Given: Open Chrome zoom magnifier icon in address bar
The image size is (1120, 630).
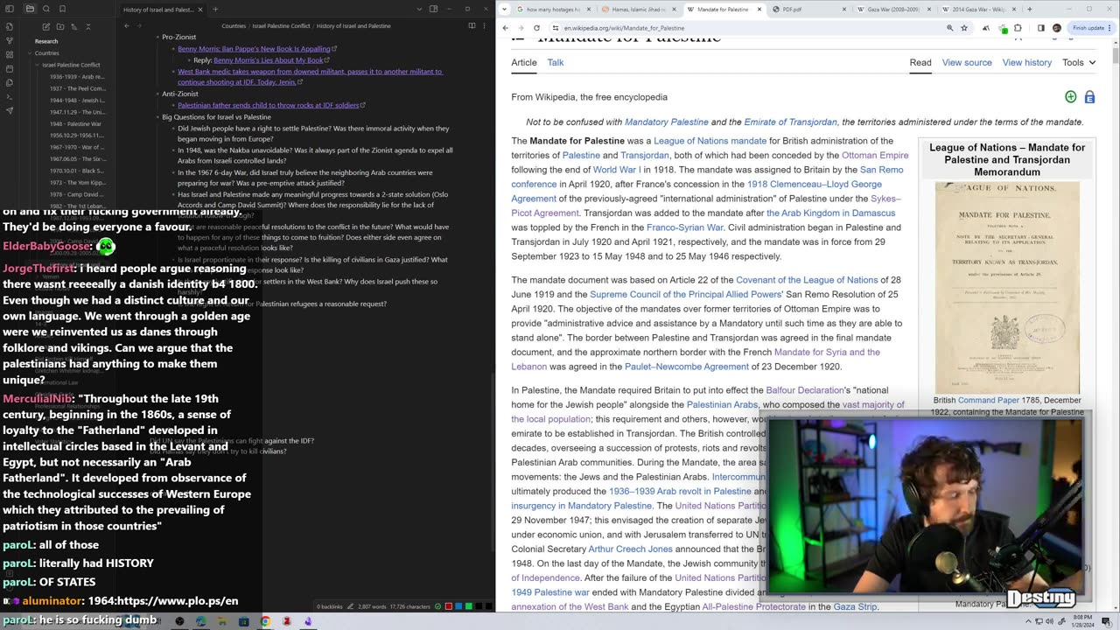Looking at the screenshot, I should pyautogui.click(x=950, y=28).
